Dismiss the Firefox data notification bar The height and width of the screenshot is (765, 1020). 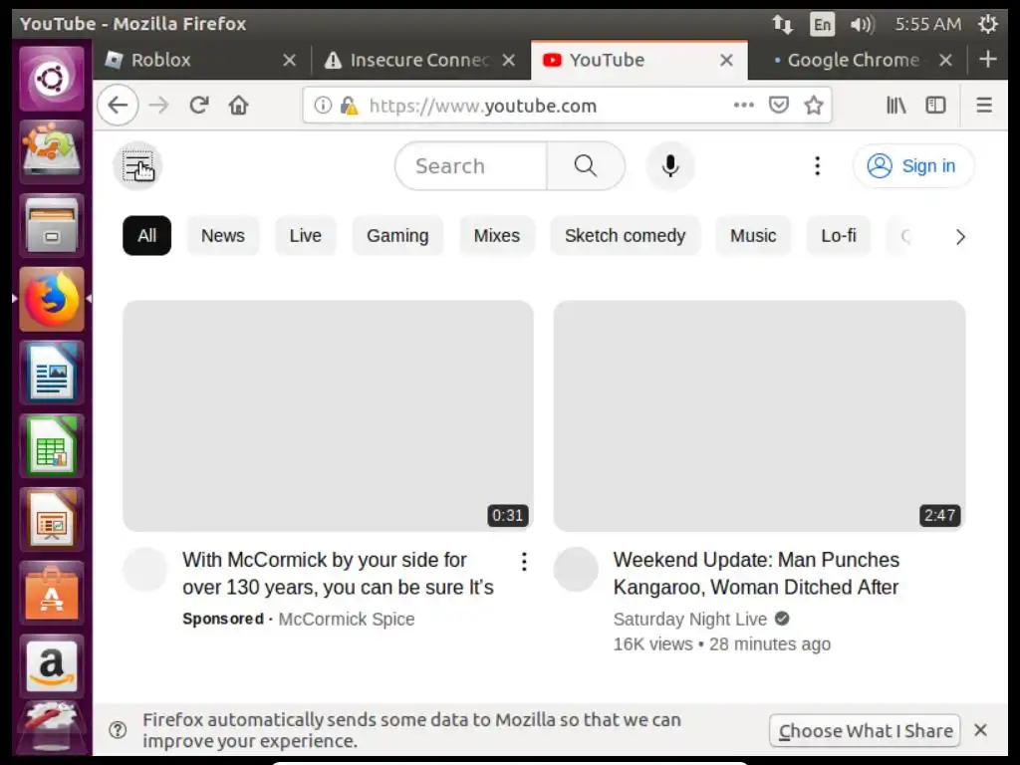click(980, 730)
